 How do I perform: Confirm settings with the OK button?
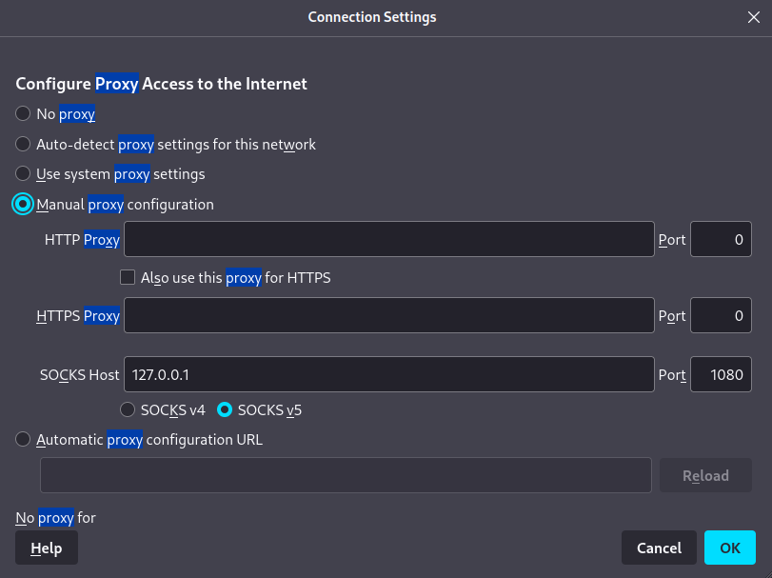(x=730, y=548)
